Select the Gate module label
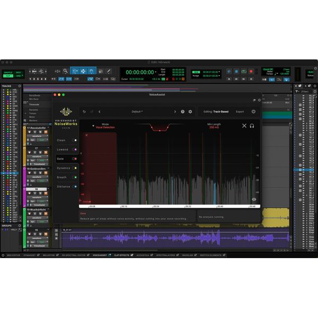This screenshot has width=318, height=318. coord(60,159)
